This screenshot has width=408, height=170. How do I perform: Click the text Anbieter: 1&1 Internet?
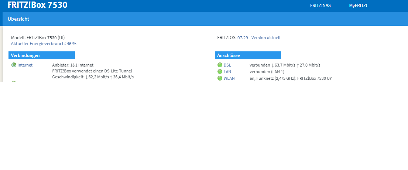[73, 65]
